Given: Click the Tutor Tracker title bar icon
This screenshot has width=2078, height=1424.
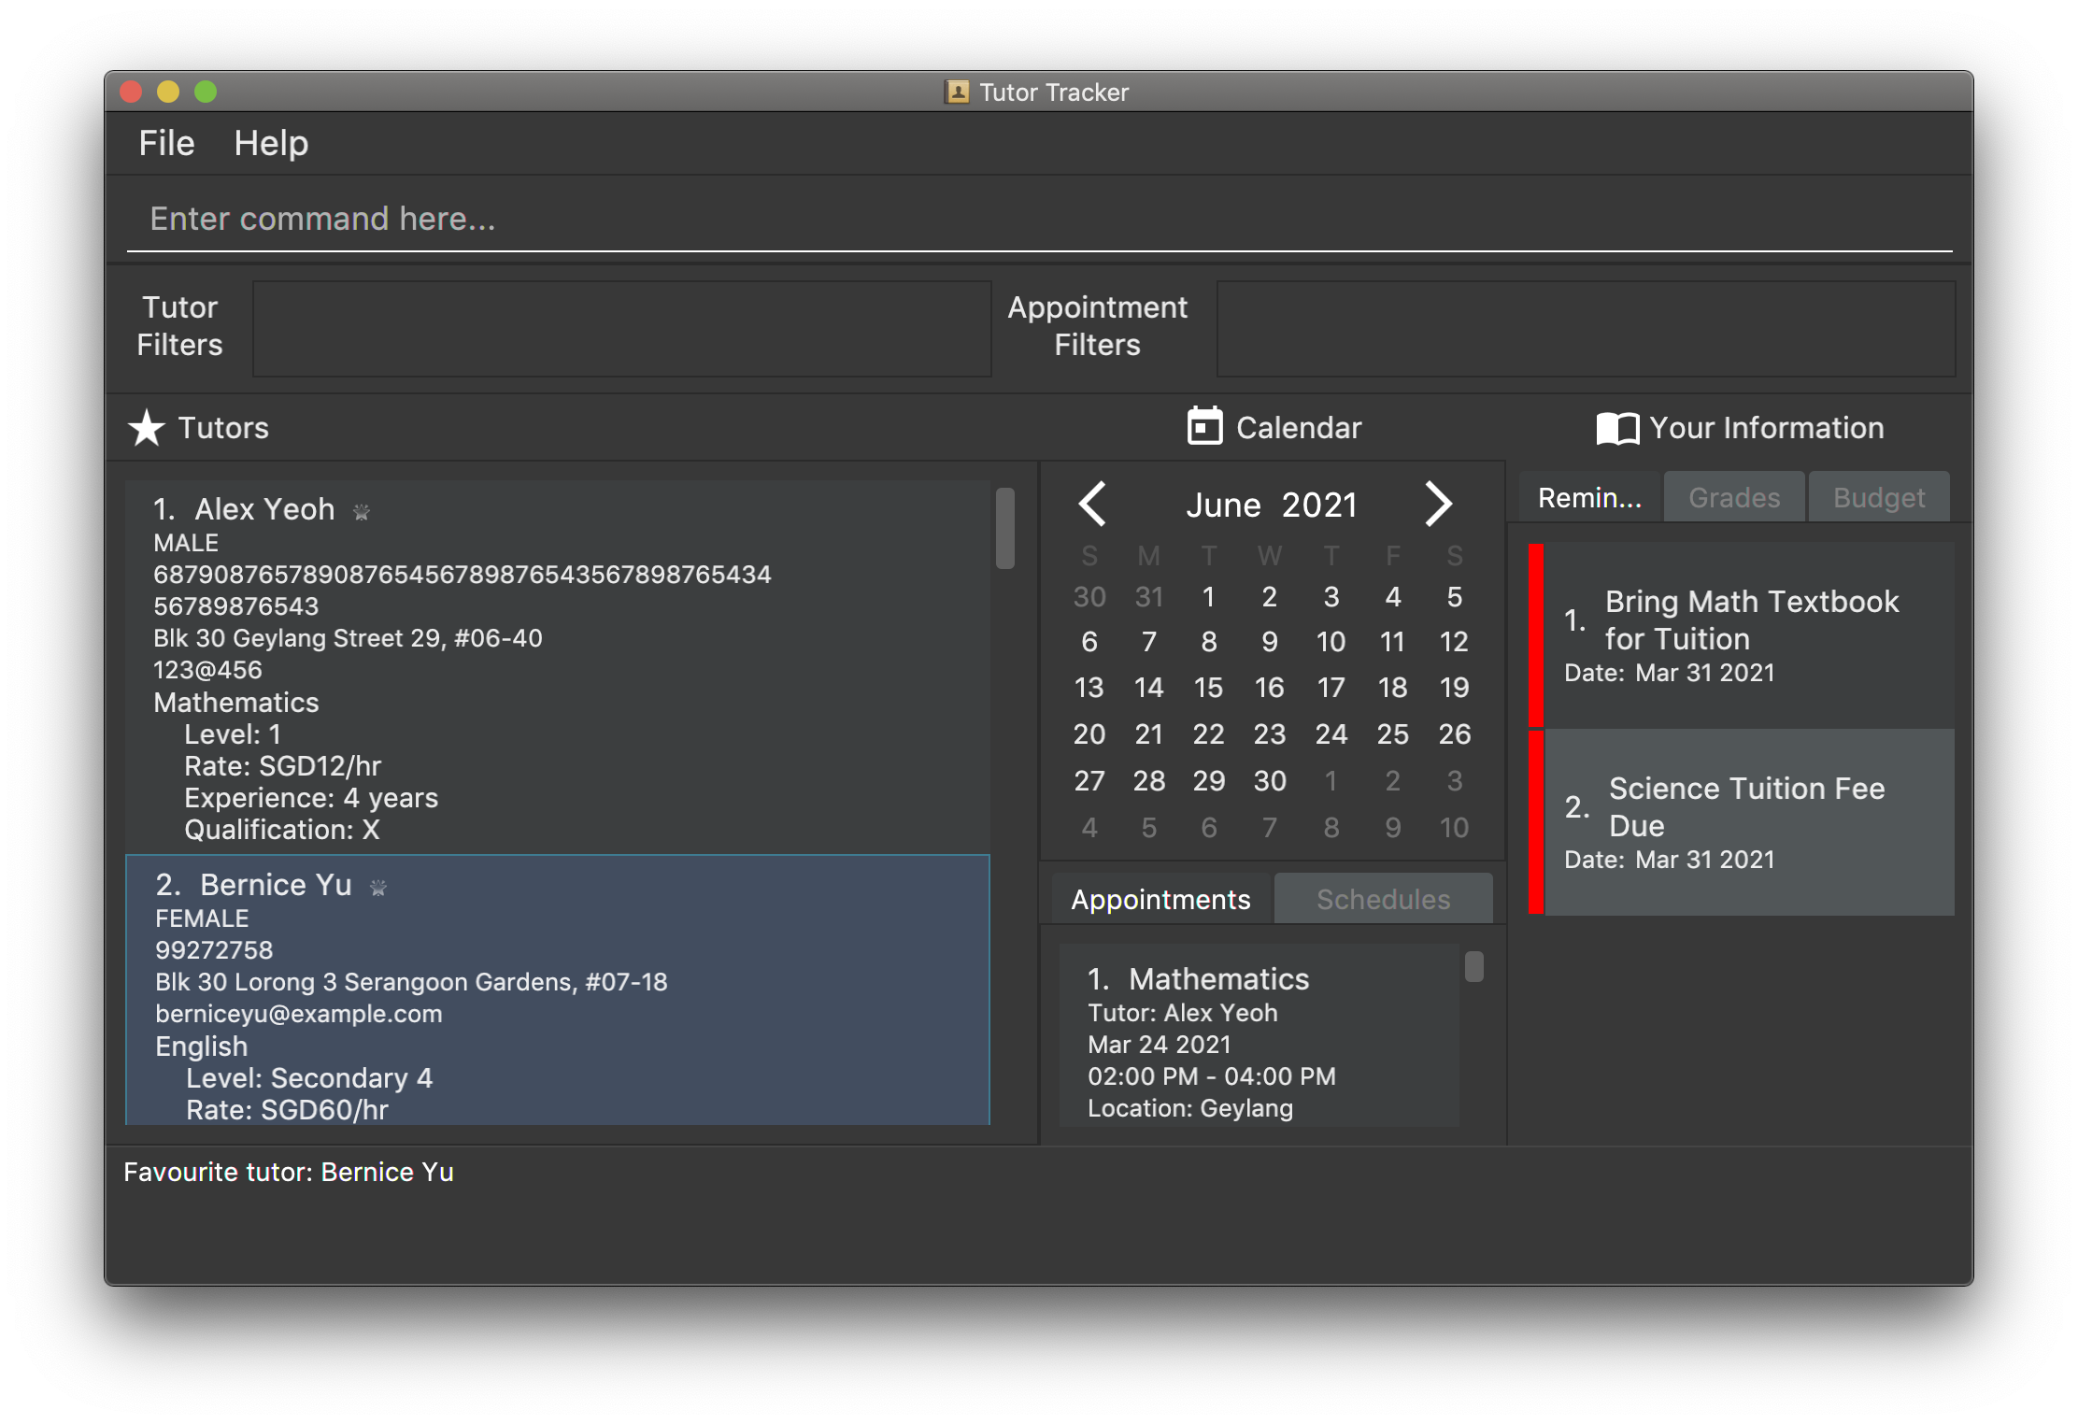Looking at the screenshot, I should [x=957, y=92].
